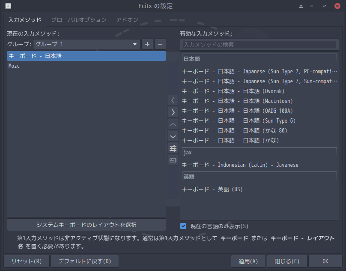Screen dimensions: 346x271
Task: Click the keyboard layout icon button
Action: point(173,160)
